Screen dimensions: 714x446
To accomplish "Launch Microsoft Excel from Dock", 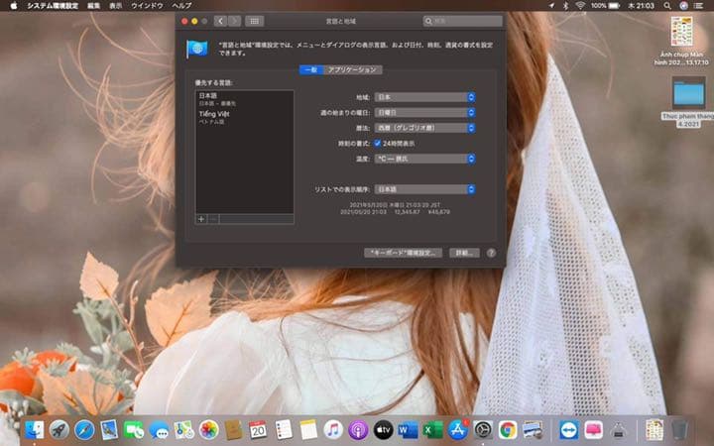I will 433,429.
